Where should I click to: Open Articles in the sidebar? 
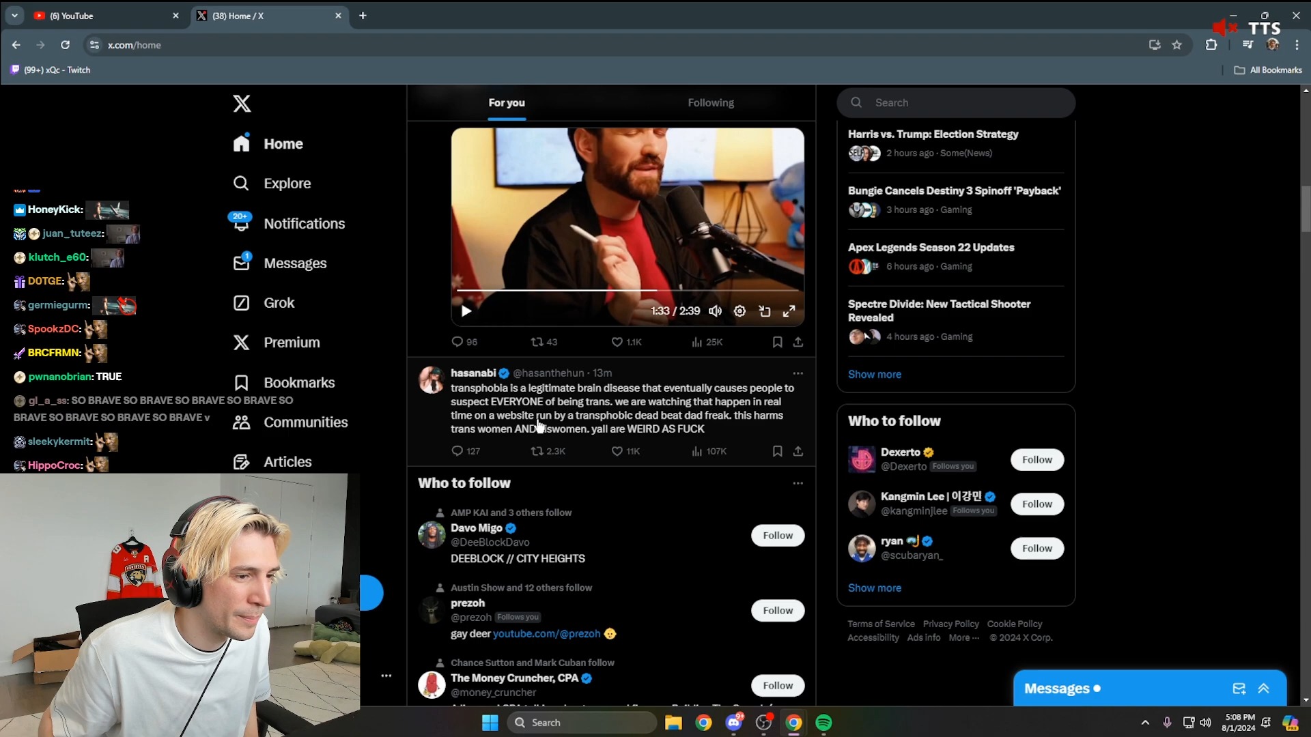click(x=272, y=462)
